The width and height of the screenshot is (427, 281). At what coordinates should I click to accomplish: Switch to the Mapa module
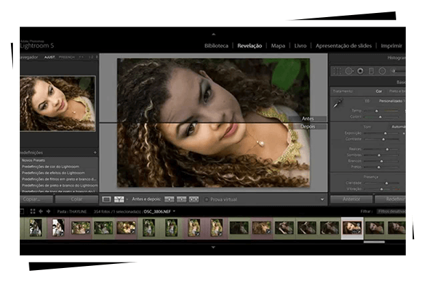click(278, 46)
